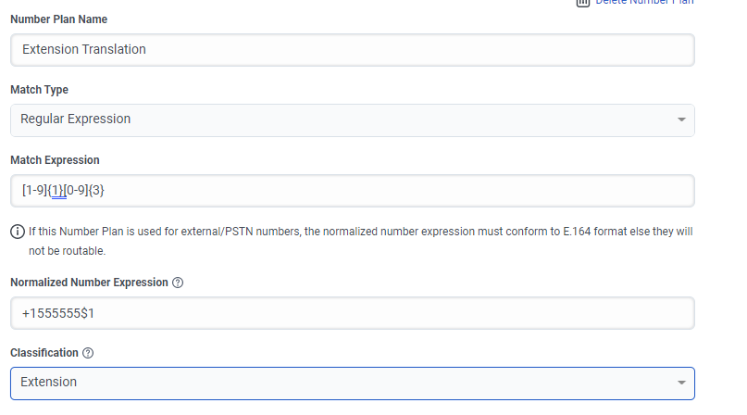The height and width of the screenshot is (415, 747).
Task: Click the trash icon beside Delete Number Plan
Action: tap(584, 3)
